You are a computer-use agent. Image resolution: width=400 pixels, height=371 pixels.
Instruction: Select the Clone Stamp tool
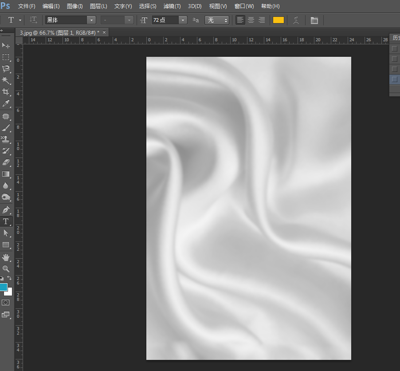point(6,139)
